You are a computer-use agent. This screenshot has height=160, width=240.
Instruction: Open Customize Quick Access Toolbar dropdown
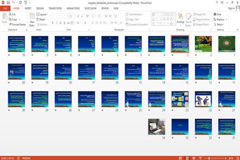[30, 3]
